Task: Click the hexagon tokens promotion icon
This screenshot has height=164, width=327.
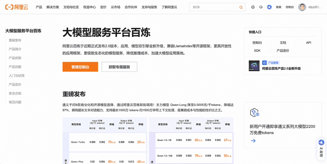Action: 254,113
